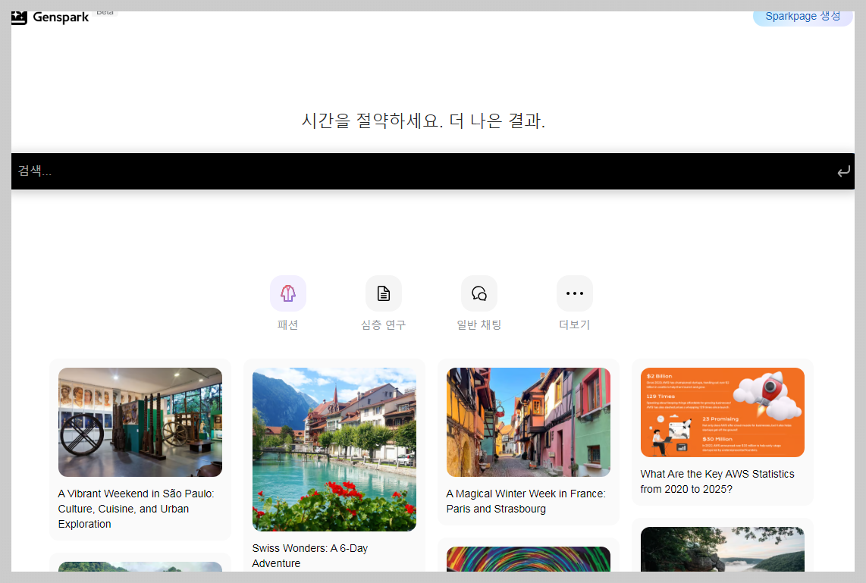
Task: Open São Paulo weekend museum thumbnail
Action: coord(140,422)
